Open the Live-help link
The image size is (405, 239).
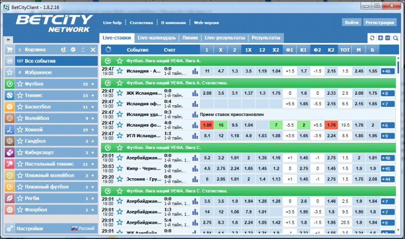coord(112,23)
